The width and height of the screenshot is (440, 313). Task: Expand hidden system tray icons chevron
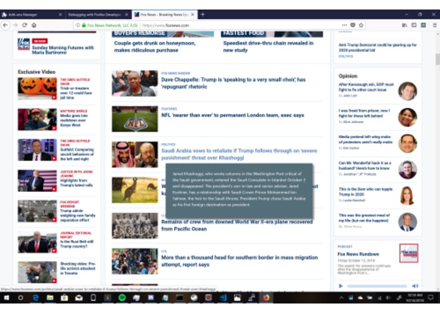pos(341,298)
